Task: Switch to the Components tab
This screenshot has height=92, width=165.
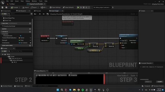Action: tap(7, 11)
